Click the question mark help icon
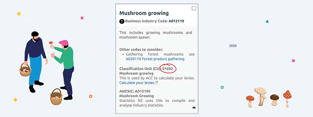 122,21
